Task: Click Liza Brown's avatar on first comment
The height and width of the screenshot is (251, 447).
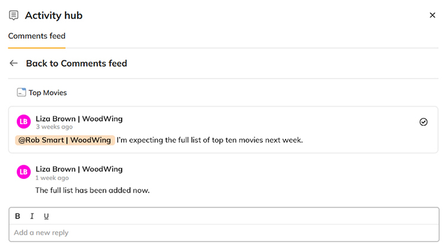Action: [x=24, y=122]
